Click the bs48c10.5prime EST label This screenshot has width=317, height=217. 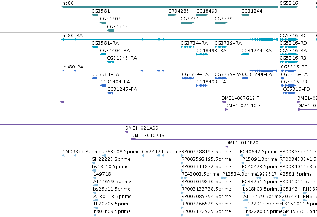tap(110, 167)
